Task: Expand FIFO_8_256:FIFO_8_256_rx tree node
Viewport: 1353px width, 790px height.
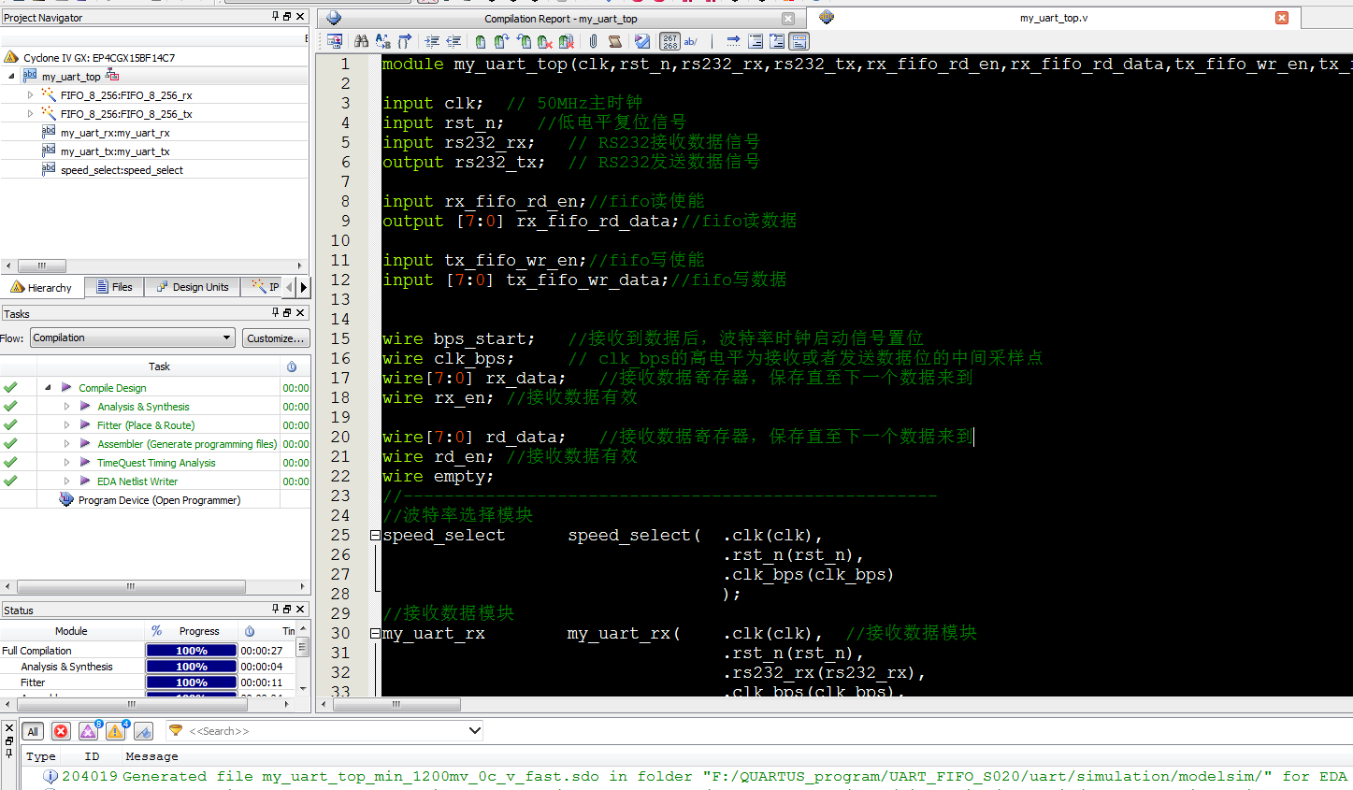Action: [x=30, y=95]
